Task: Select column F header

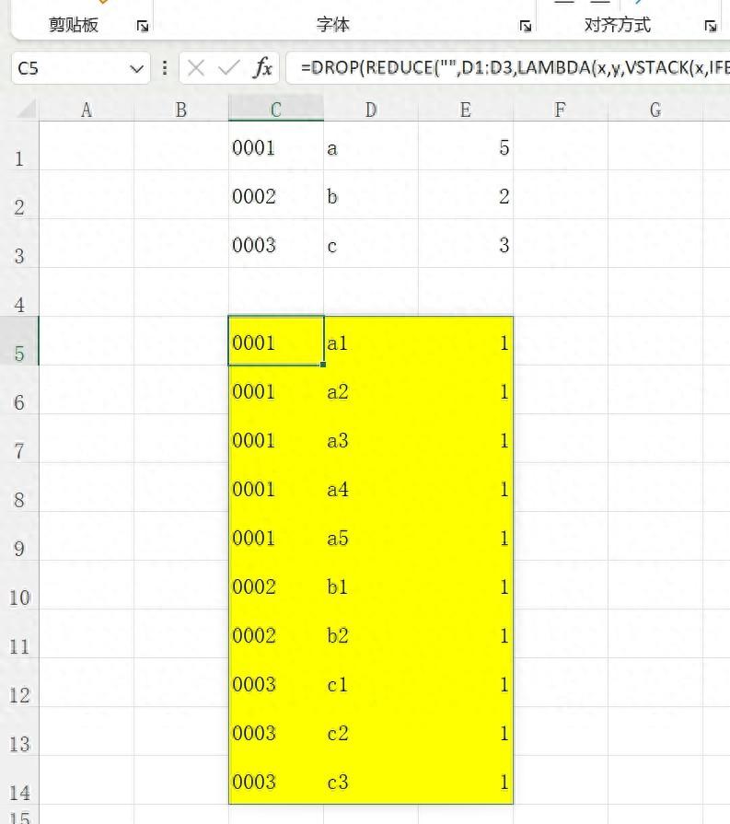Action: point(561,110)
